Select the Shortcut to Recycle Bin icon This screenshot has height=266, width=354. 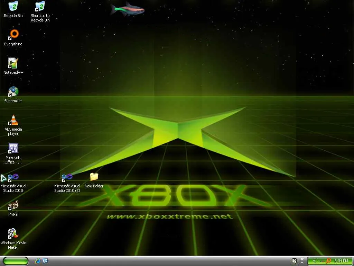[x=40, y=11]
